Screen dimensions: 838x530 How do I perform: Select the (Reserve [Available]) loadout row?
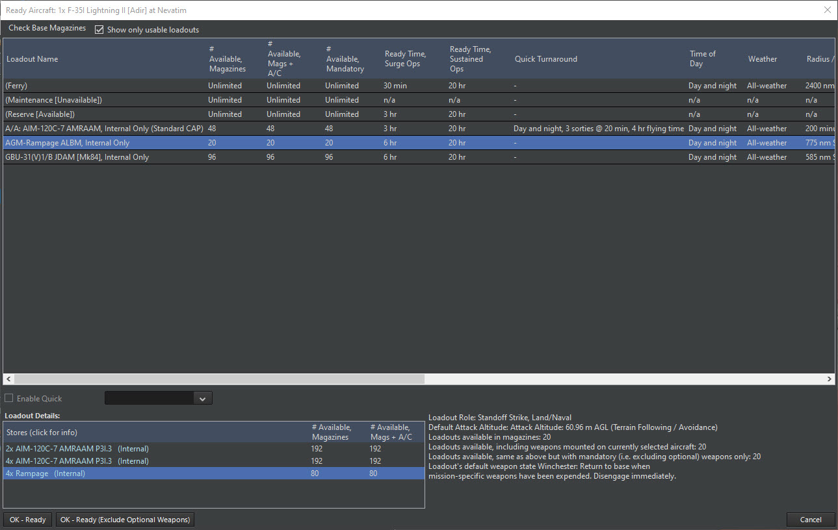pyautogui.click(x=419, y=114)
